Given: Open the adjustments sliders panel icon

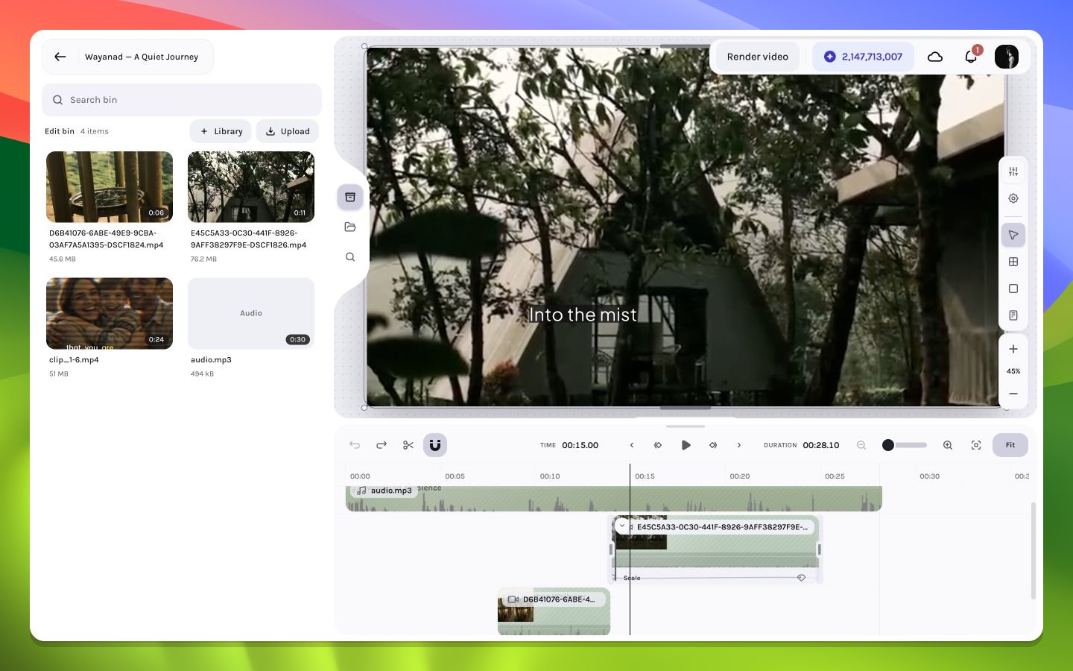Looking at the screenshot, I should pos(1013,171).
